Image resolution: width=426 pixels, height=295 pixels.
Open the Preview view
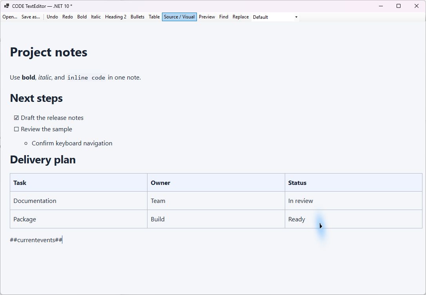207,17
